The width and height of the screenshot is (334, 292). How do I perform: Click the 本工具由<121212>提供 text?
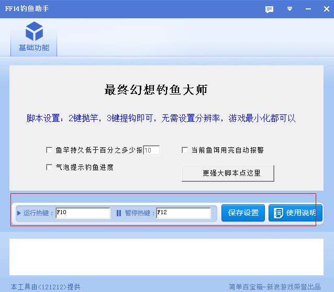(46, 287)
